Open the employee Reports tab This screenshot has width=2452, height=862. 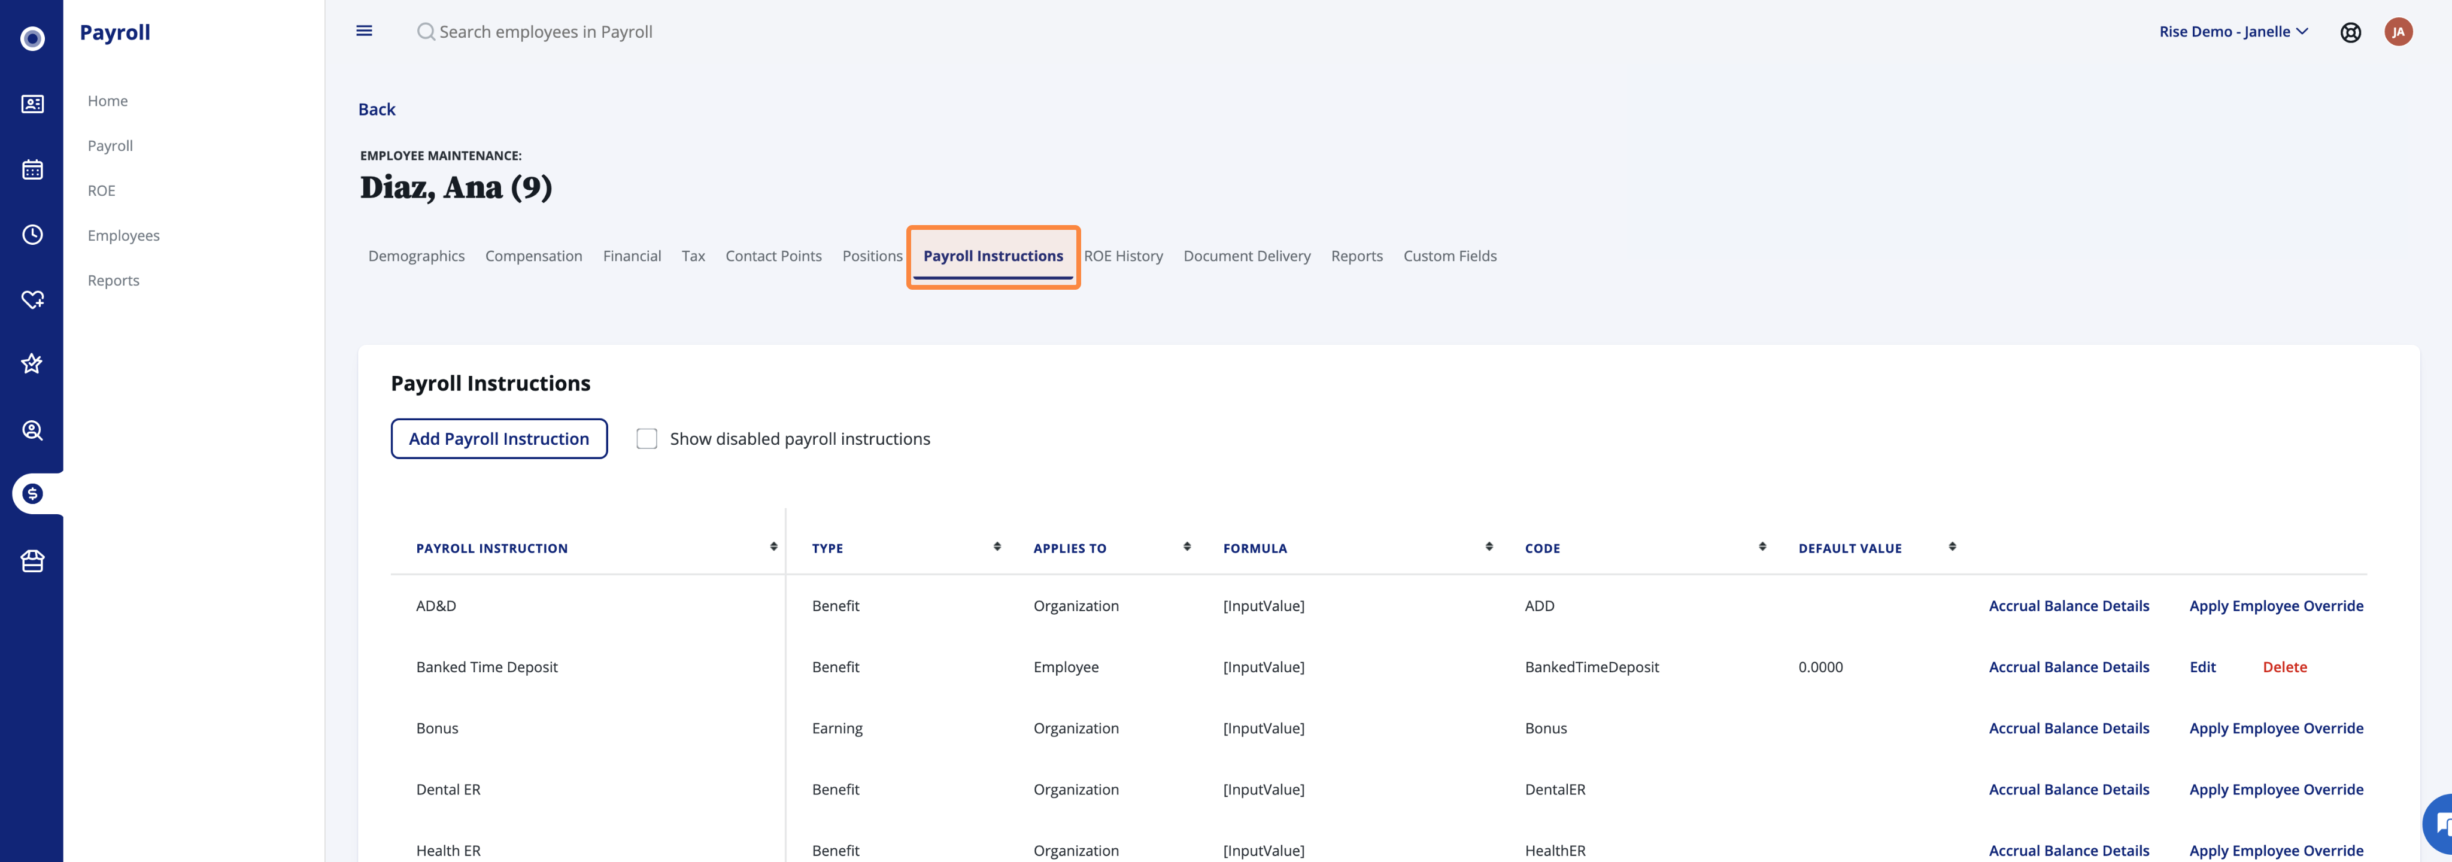tap(1357, 256)
